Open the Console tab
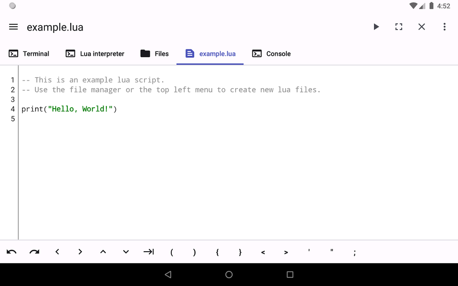458x286 pixels. click(271, 53)
